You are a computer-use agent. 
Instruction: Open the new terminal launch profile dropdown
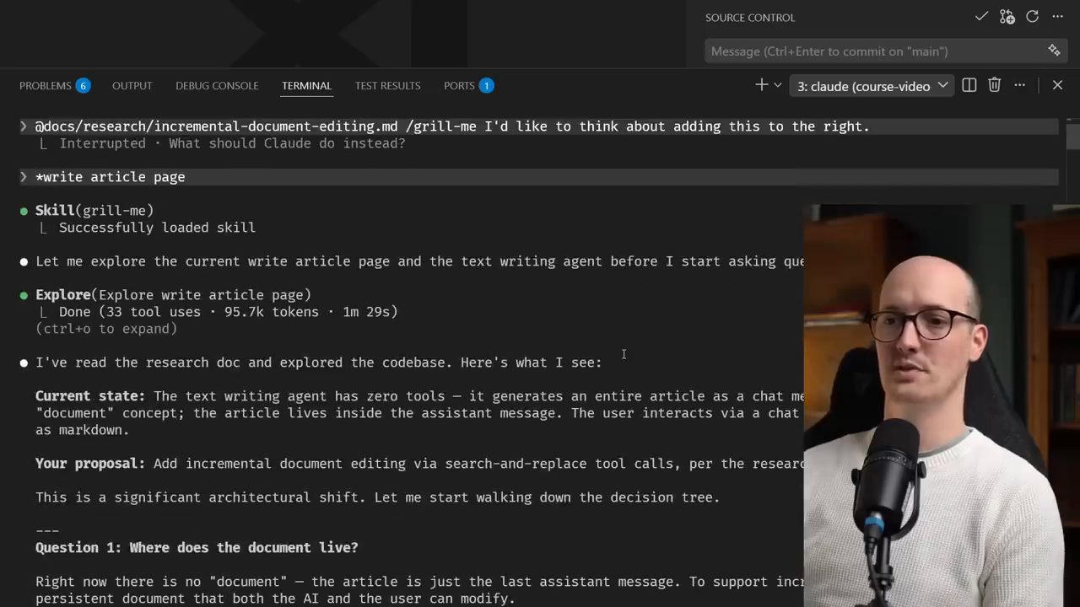pos(778,85)
